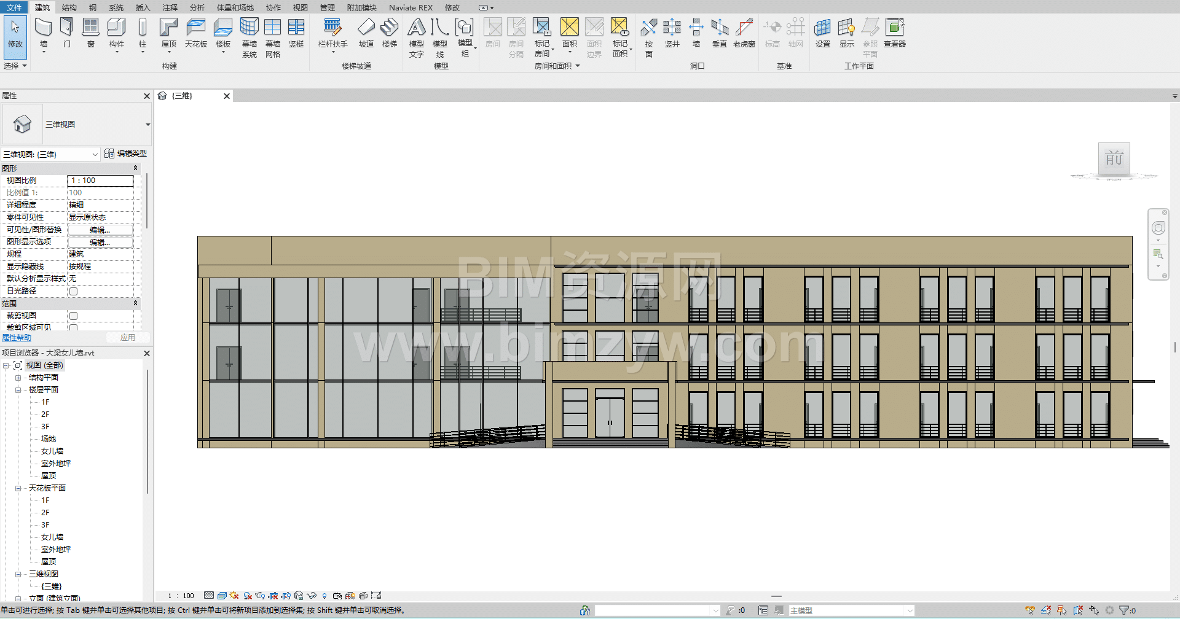Open the 注释 (Annotate) ribbon tab
Viewport: 1180px width, 619px height.
tap(170, 7)
